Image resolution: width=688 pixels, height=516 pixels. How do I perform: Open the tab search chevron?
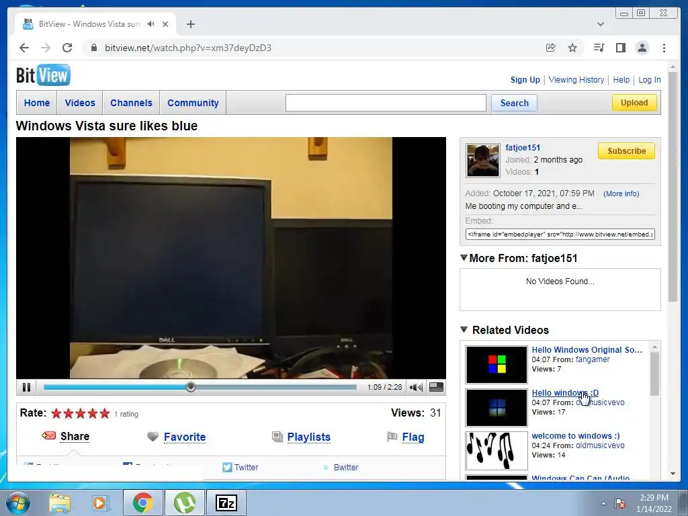(601, 24)
